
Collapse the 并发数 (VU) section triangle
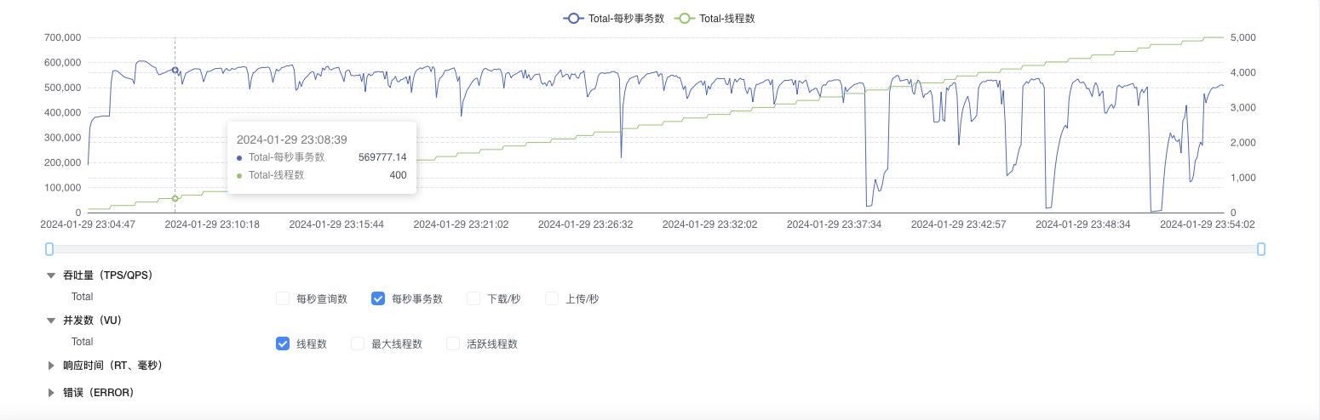[51, 321]
